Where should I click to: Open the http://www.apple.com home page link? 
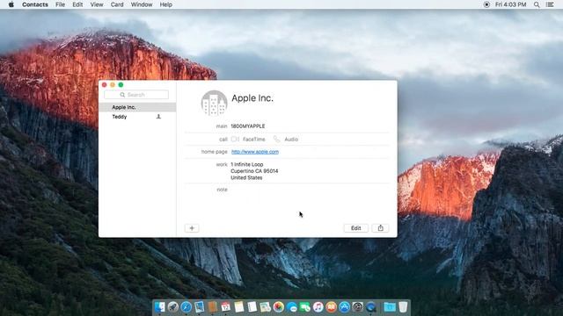click(255, 152)
